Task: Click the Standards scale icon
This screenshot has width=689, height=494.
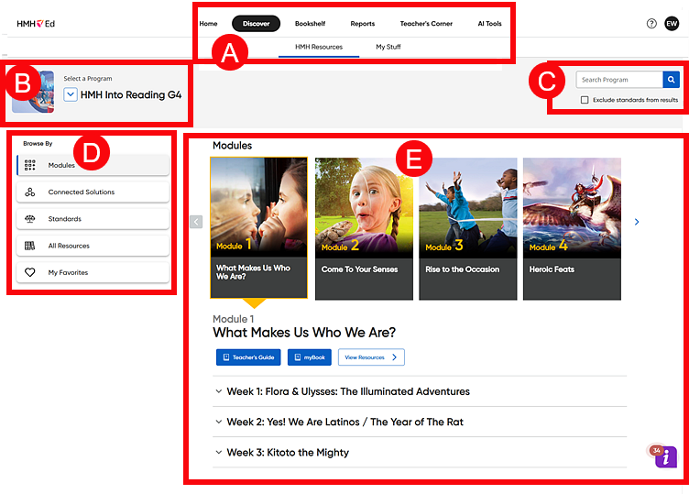Action: pyautogui.click(x=30, y=219)
